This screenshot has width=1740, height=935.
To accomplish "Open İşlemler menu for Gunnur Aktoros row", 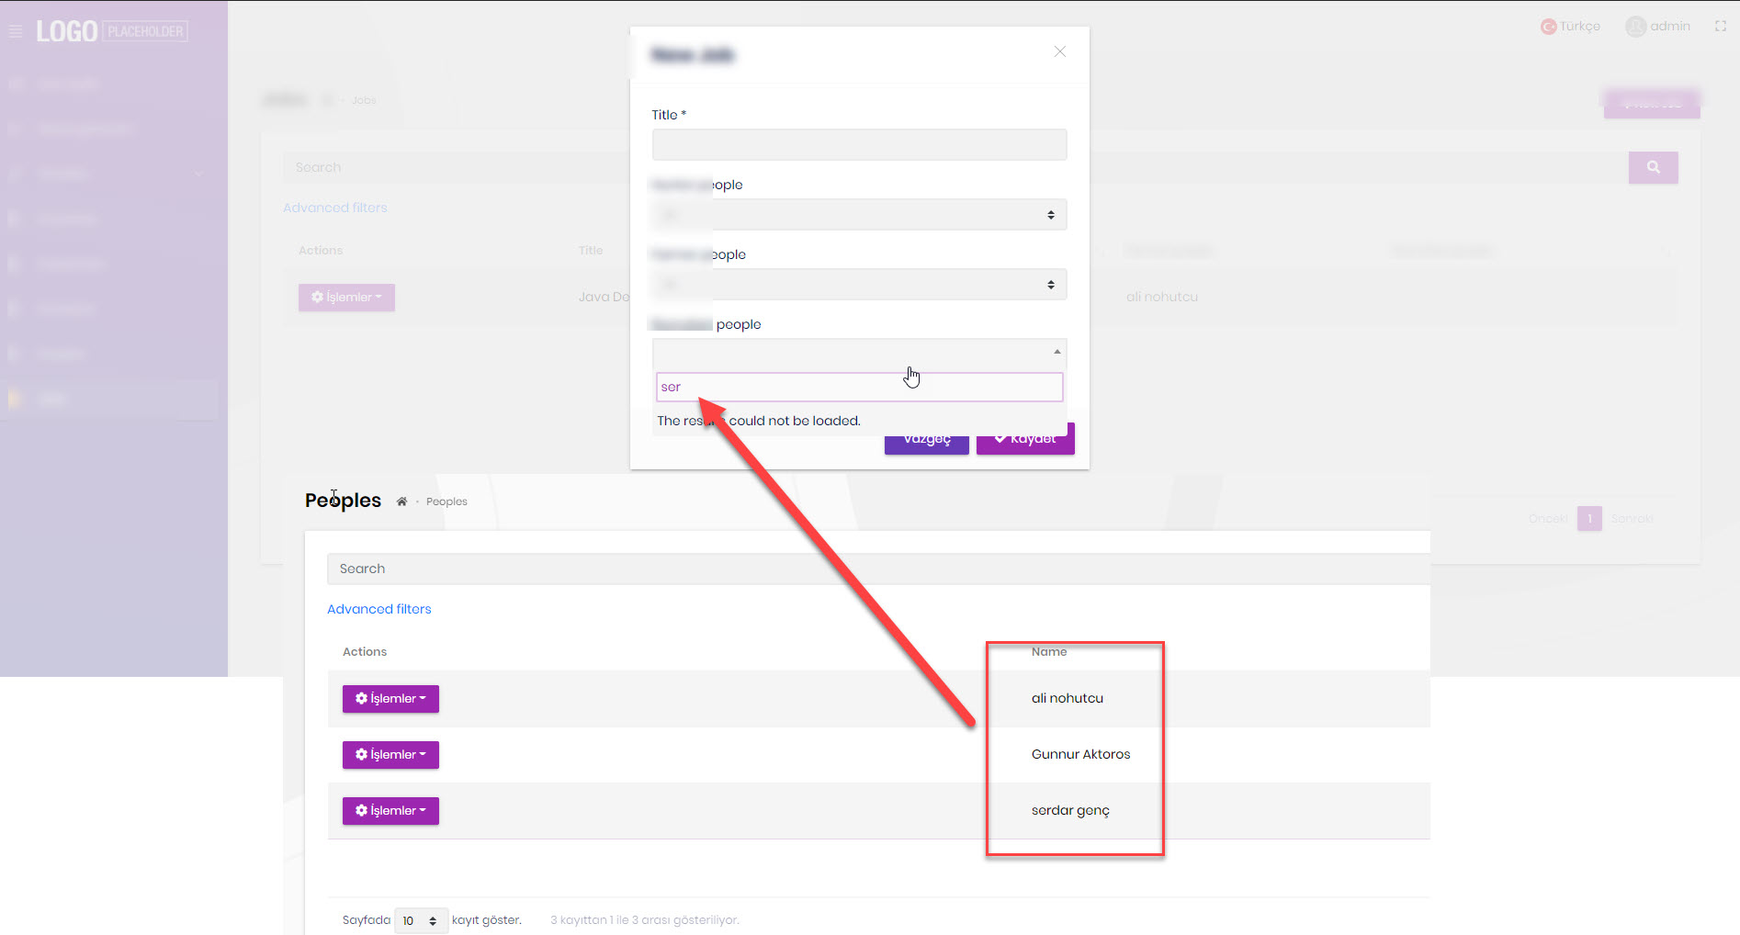I will (x=390, y=755).
